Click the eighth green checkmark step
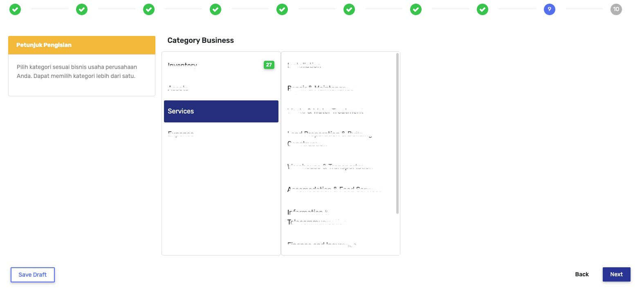642x293 pixels. point(483,9)
